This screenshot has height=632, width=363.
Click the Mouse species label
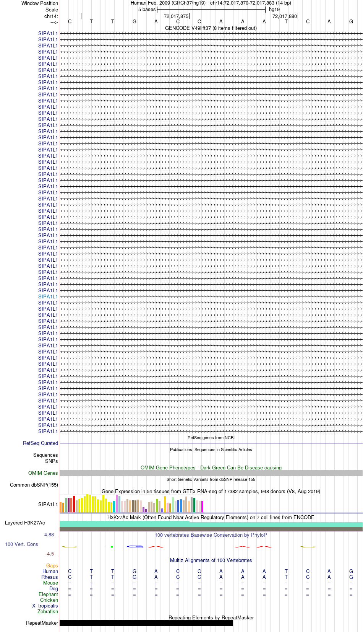tap(50, 583)
